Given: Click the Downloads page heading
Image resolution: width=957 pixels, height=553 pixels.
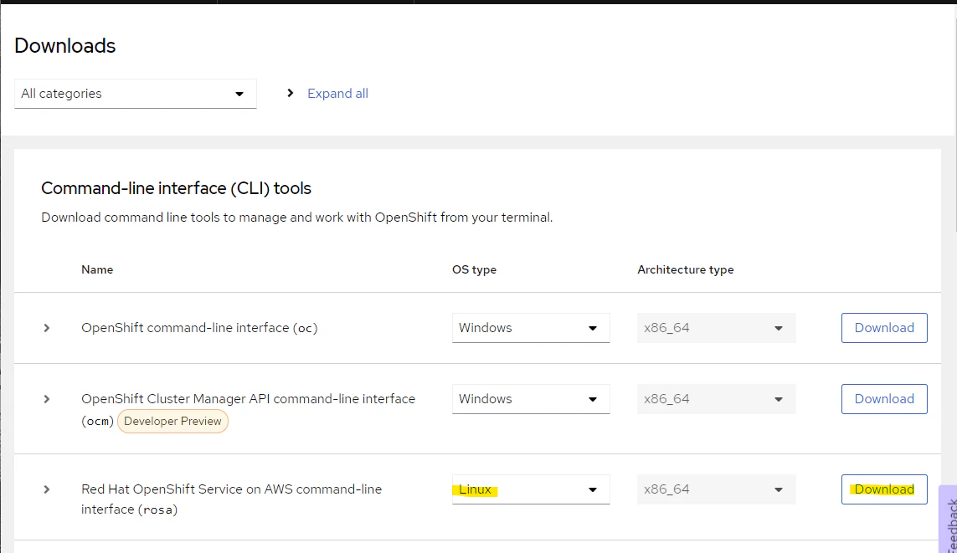Looking at the screenshot, I should coord(65,46).
